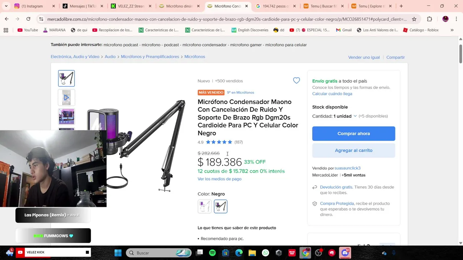463x260 pixels.
Task: Open the bookmarks apps grid icon
Action: tap(6, 30)
